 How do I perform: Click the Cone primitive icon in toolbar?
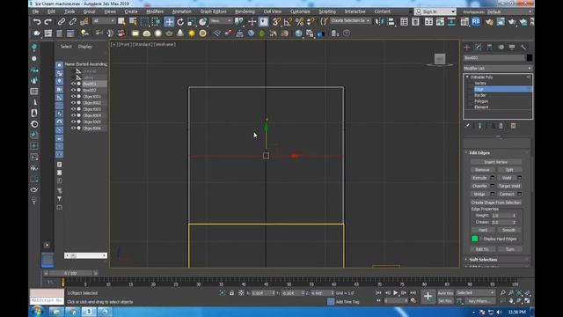(x=180, y=33)
